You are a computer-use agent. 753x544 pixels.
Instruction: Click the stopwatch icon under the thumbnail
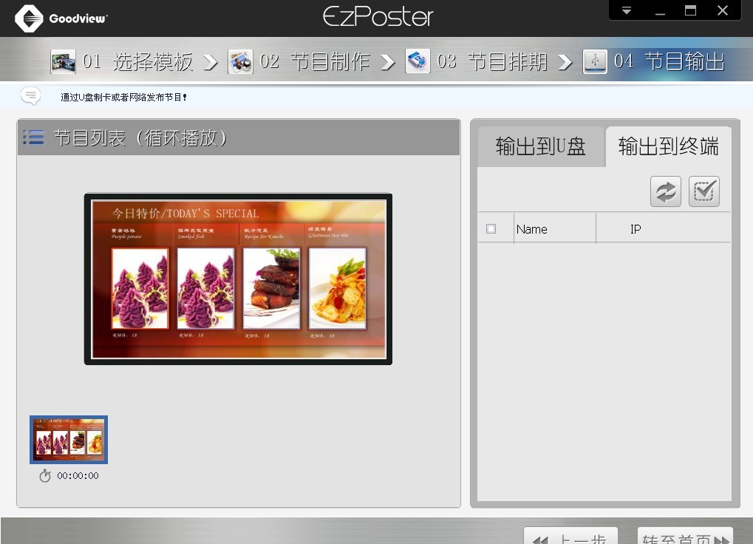(45, 476)
